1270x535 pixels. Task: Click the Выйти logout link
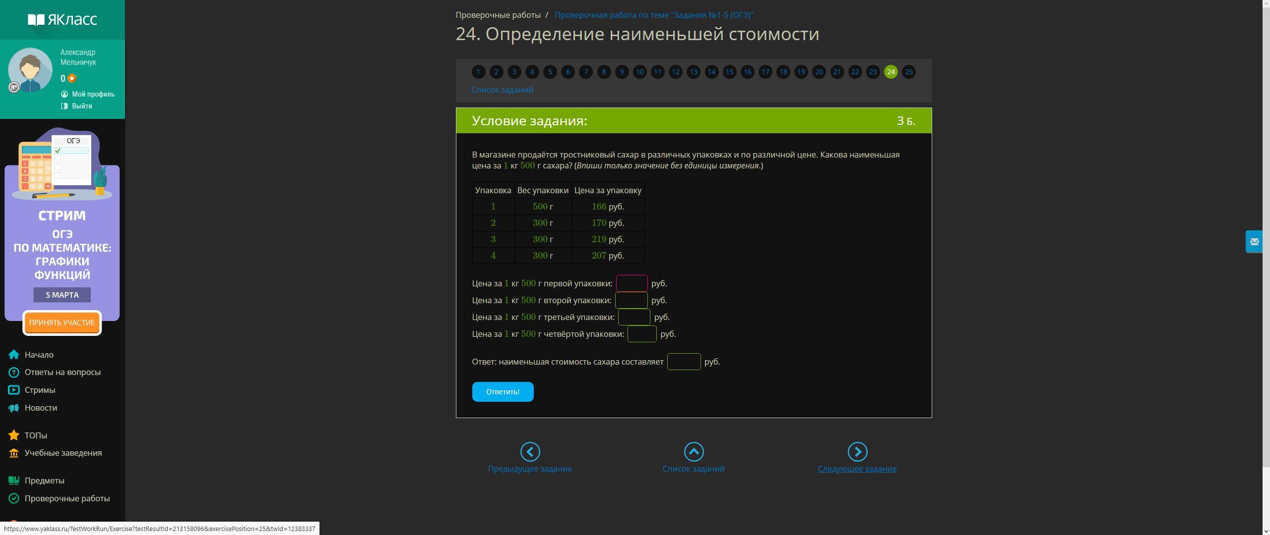[x=82, y=106]
